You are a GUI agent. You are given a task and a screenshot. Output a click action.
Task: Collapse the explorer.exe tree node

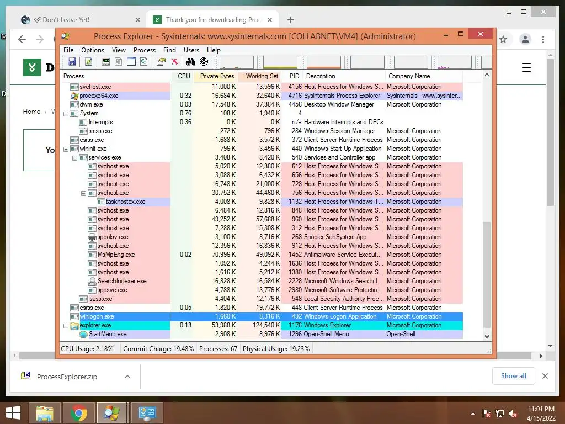[66, 326]
